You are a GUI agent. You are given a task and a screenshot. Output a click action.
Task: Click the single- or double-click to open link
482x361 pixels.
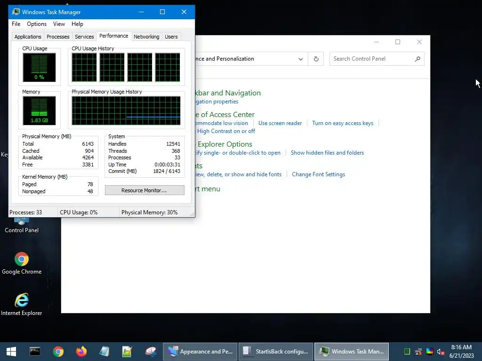pyautogui.click(x=238, y=153)
